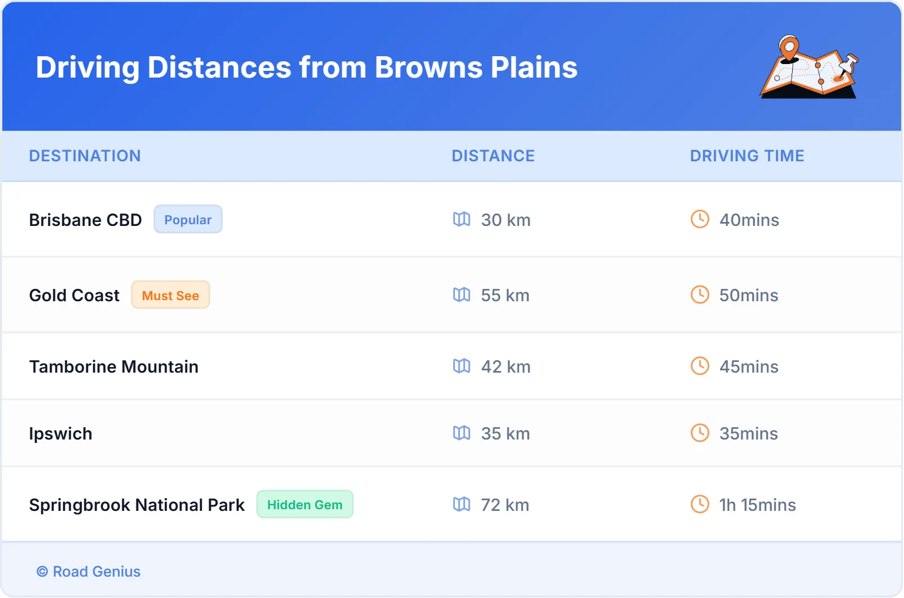Click the Must See badge
904x598 pixels.
coord(170,295)
